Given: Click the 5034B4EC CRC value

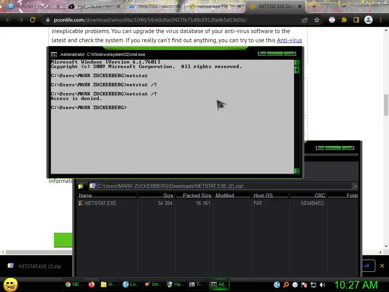Looking at the screenshot, I should pos(313,203).
